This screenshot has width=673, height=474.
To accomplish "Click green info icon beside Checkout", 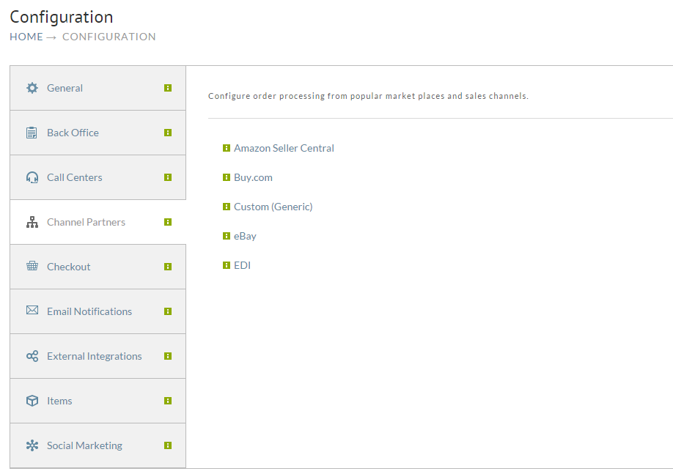I will pyautogui.click(x=168, y=267).
